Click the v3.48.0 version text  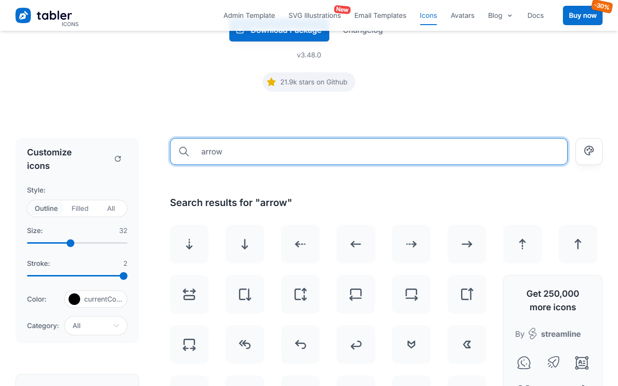click(x=309, y=55)
